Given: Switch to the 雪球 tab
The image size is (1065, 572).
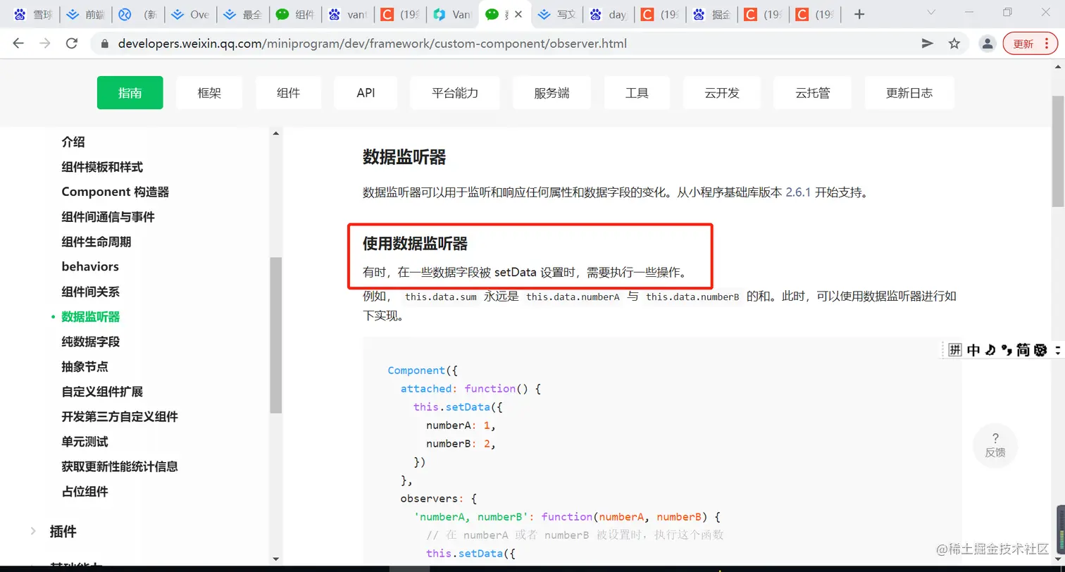Looking at the screenshot, I should pyautogui.click(x=32, y=14).
